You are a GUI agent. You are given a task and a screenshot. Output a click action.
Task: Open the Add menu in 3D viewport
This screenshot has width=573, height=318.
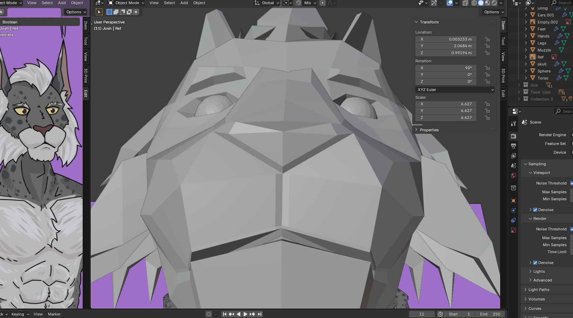pyautogui.click(x=184, y=3)
